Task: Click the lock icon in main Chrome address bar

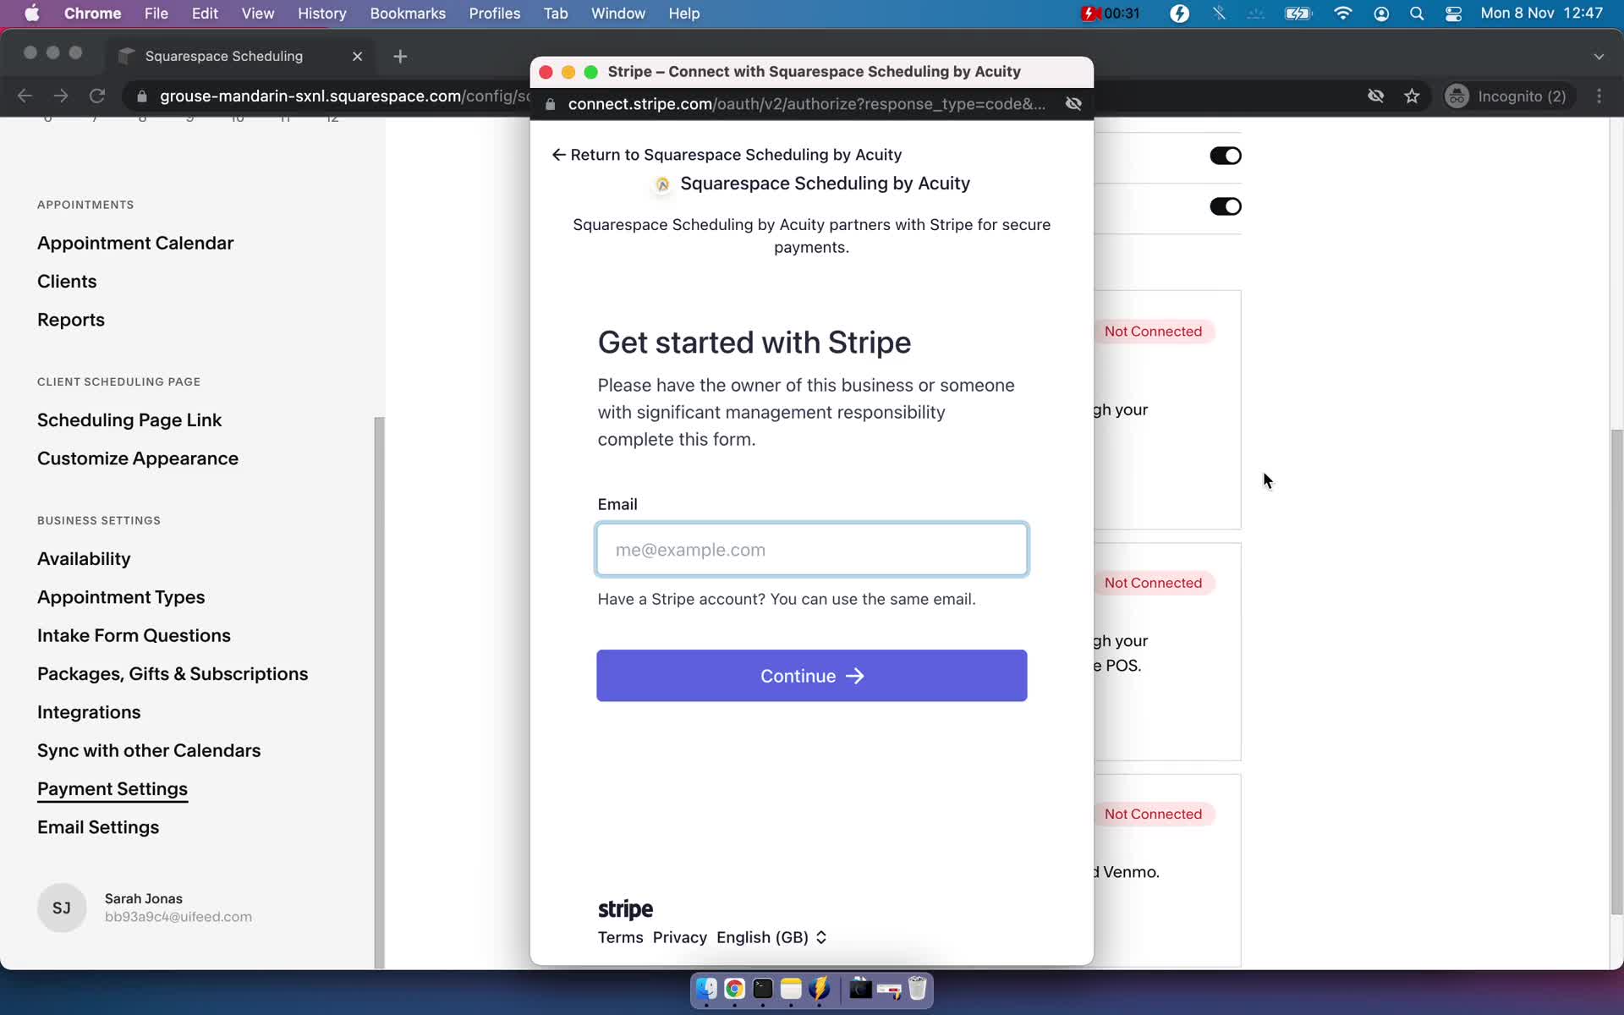Action: [x=142, y=96]
